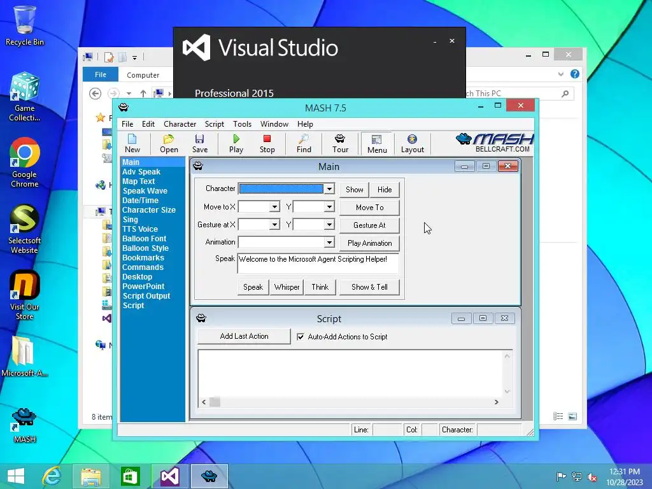Expand the Move to X dropdown
This screenshot has width=652, height=489.
click(274, 207)
